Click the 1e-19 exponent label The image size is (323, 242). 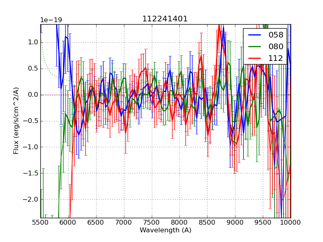point(51,20)
